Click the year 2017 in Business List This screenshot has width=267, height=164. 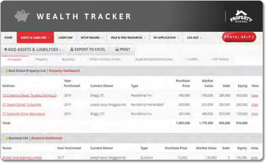coord(61,157)
